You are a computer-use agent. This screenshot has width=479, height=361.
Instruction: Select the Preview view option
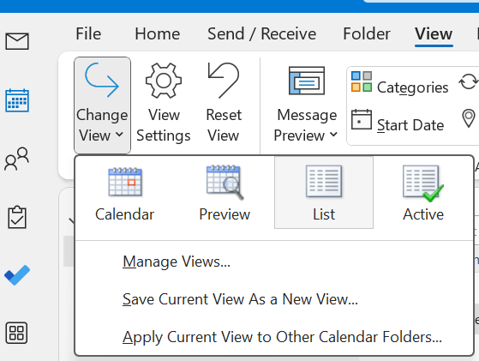pyautogui.click(x=225, y=193)
